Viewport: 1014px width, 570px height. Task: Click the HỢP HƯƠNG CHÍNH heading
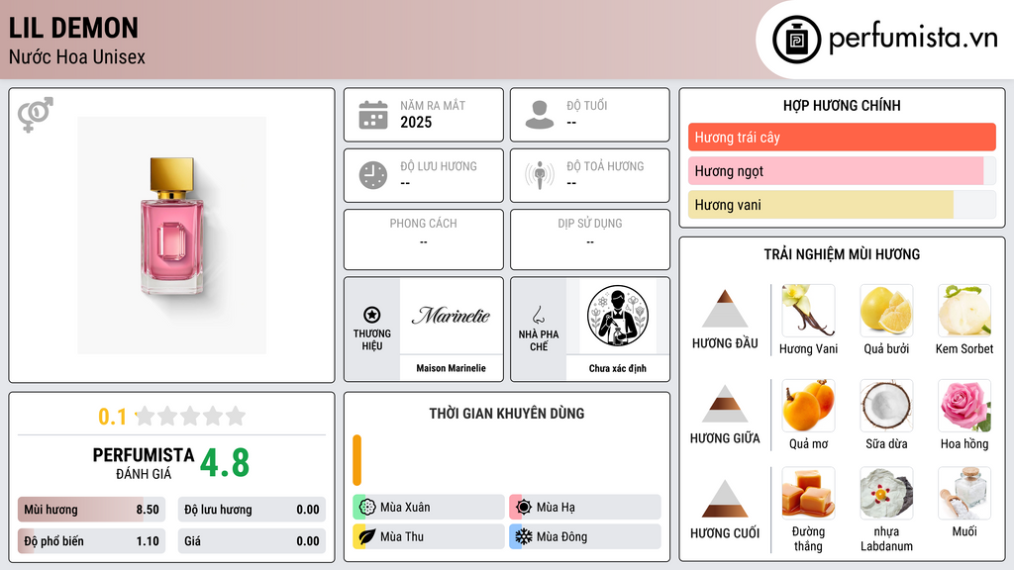pyautogui.click(x=842, y=105)
